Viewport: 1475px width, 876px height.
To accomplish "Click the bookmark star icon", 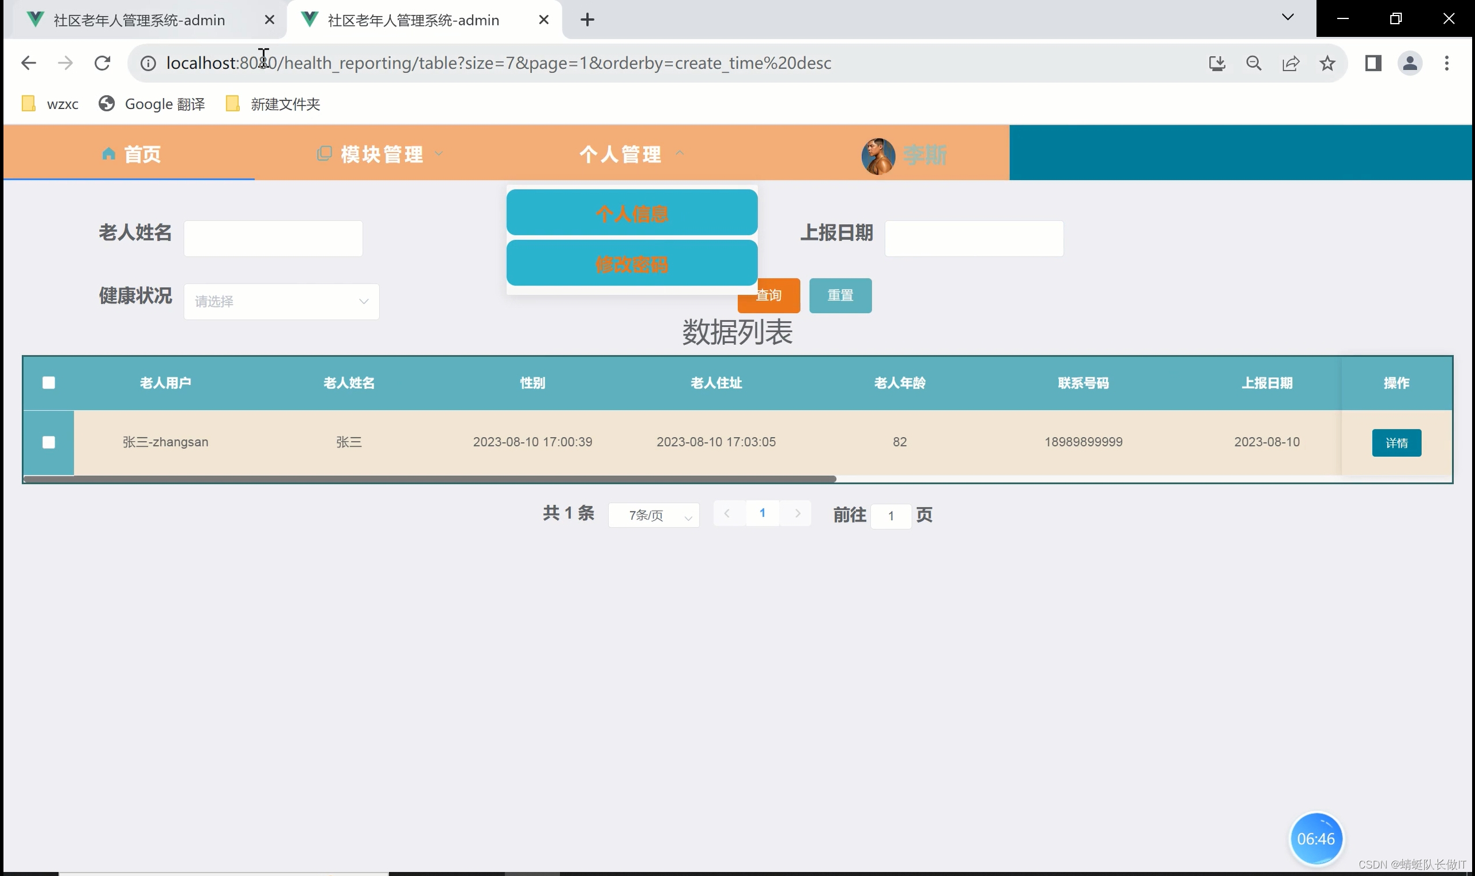I will pos(1327,62).
